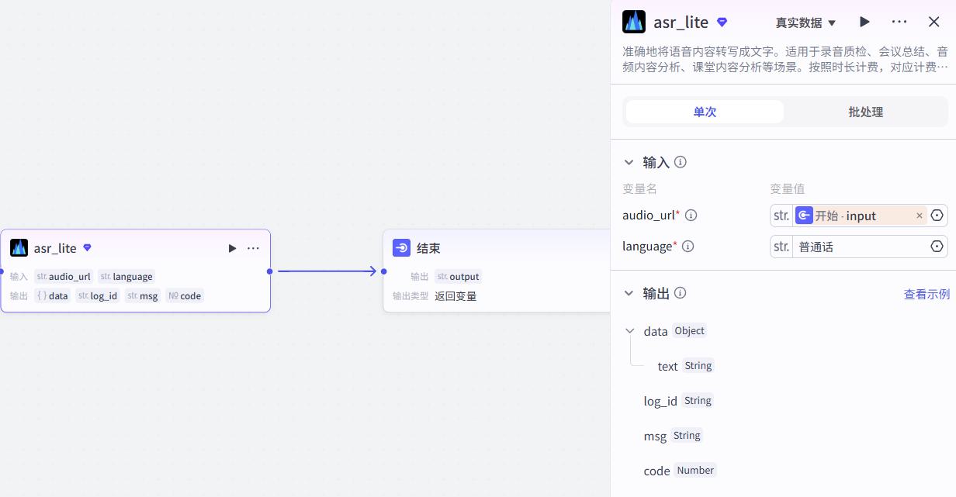956x497 pixels.
Task: Run test with the panel play button
Action: [x=864, y=22]
